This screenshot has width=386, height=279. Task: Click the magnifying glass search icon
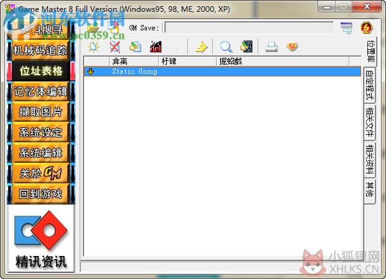[226, 47]
